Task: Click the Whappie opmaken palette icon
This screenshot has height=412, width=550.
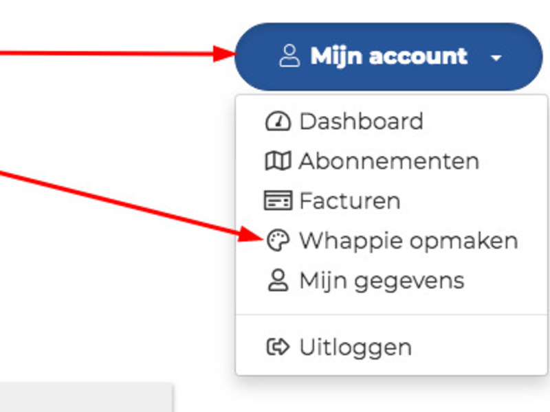Action: click(x=278, y=240)
